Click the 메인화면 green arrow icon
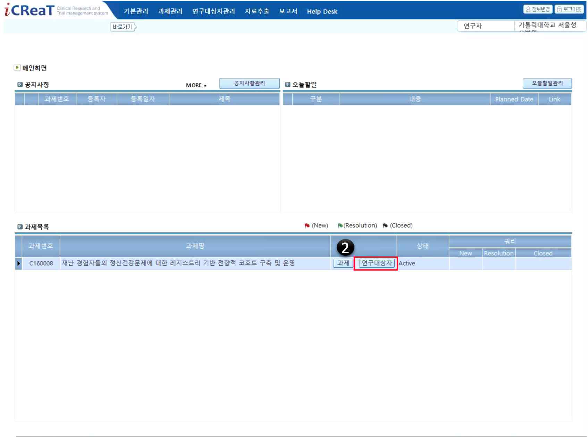Viewport: 588px width, 437px height. [17, 67]
